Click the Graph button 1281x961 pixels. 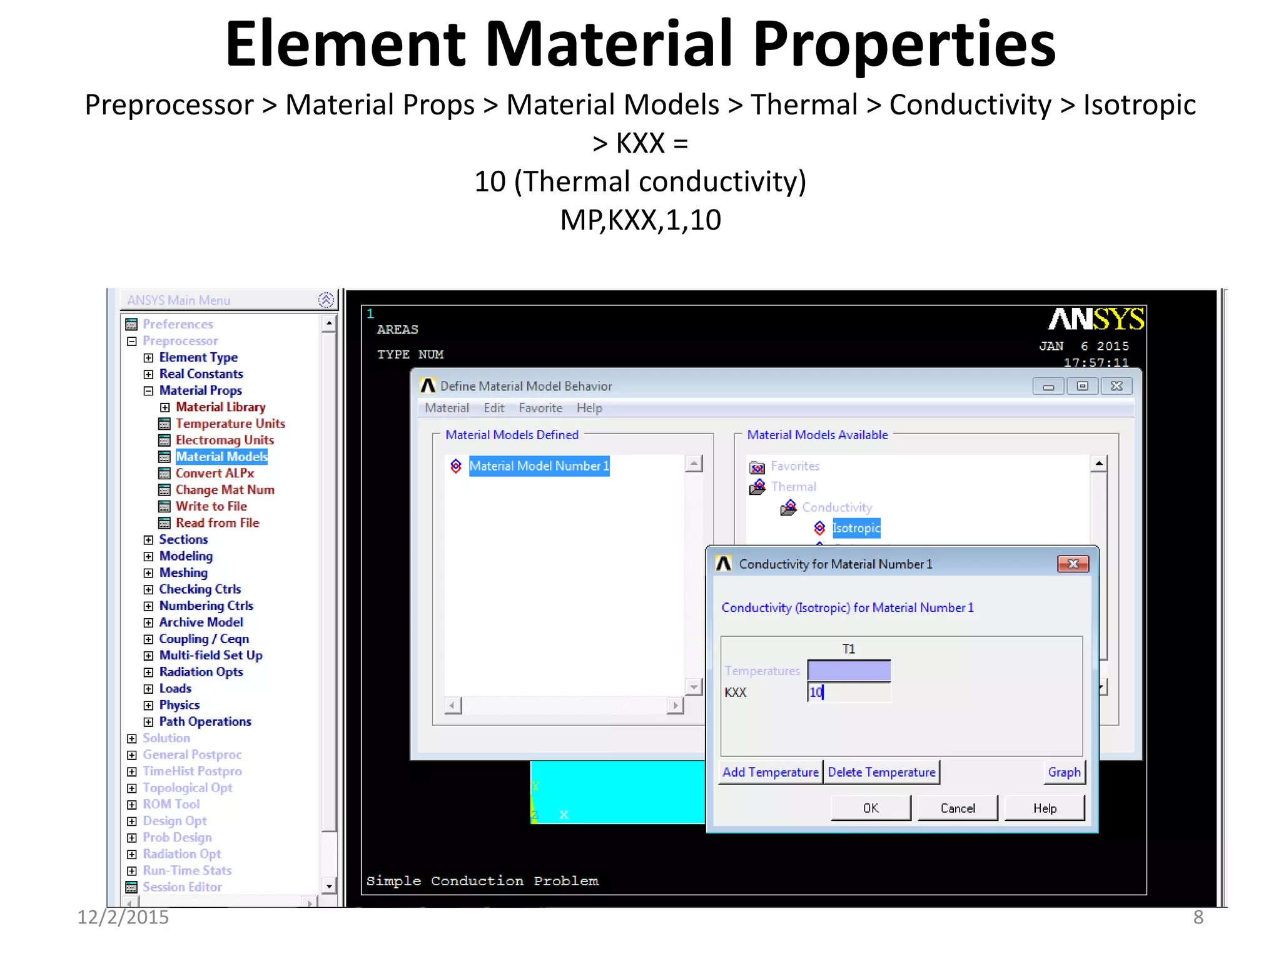(1064, 772)
